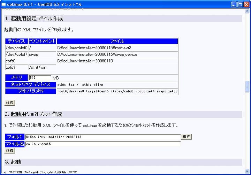This screenshot has width=251, height=175.
Task: Minimize the coLinux installer window
Action: point(234,5)
